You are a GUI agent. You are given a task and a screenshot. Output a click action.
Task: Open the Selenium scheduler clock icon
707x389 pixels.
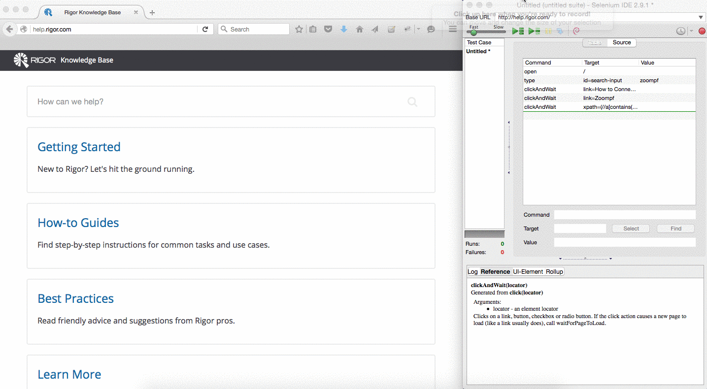[680, 31]
